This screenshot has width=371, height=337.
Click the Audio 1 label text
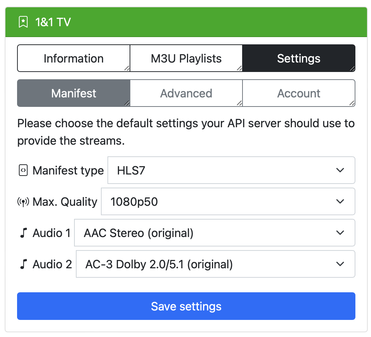[52, 233]
